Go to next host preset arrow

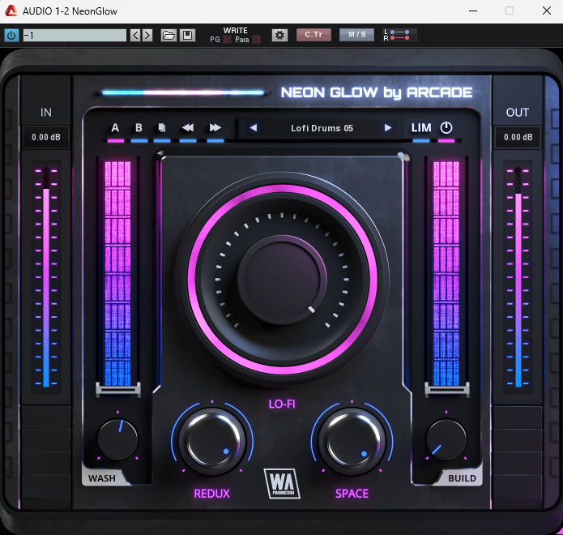(147, 35)
